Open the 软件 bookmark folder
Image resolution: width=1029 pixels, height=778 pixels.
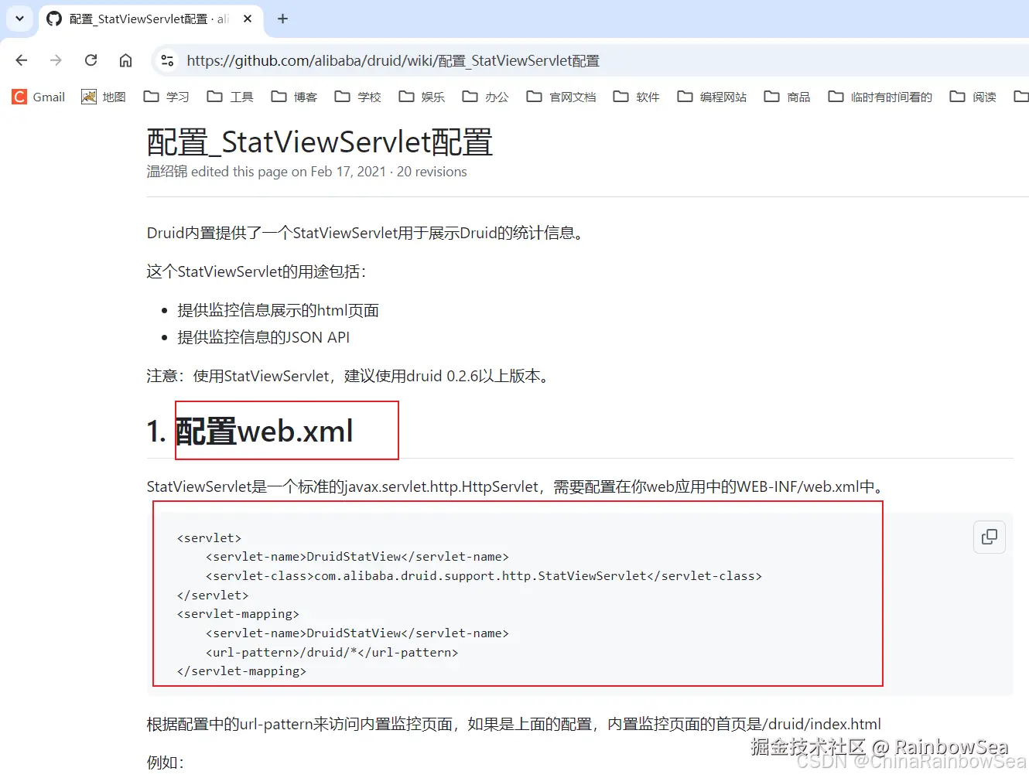636,97
